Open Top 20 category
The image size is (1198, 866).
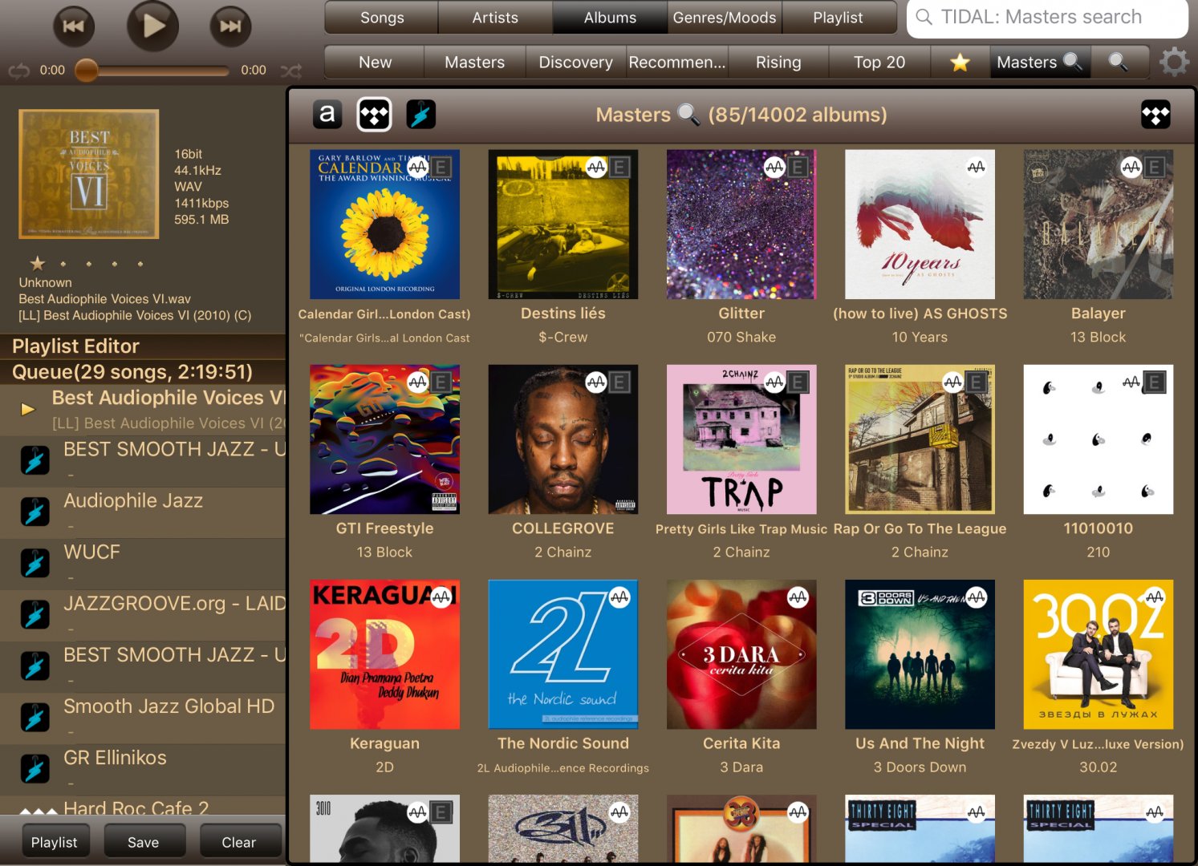pos(879,62)
